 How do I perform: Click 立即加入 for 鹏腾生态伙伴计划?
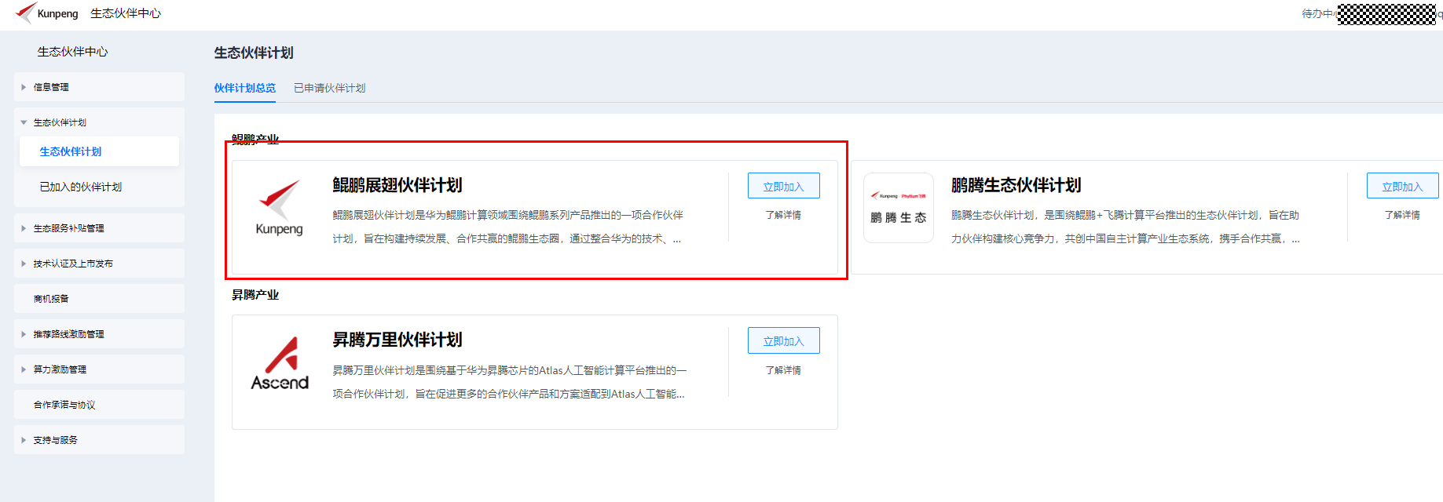coord(1403,186)
